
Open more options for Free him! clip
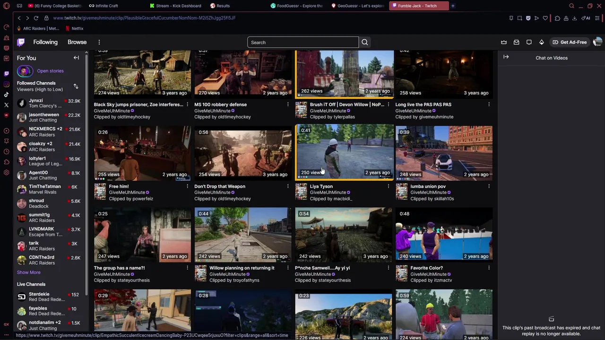coord(187,186)
